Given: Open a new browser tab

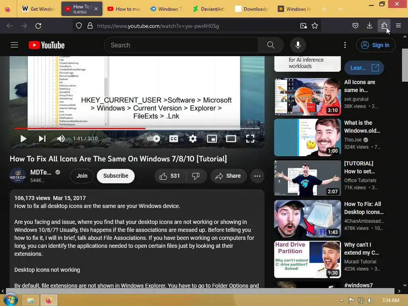Looking at the screenshot, I should pyautogui.click(x=324, y=9).
